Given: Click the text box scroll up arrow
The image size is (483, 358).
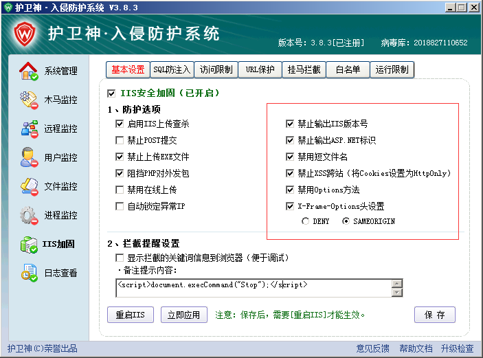Looking at the screenshot, I should [x=397, y=283].
